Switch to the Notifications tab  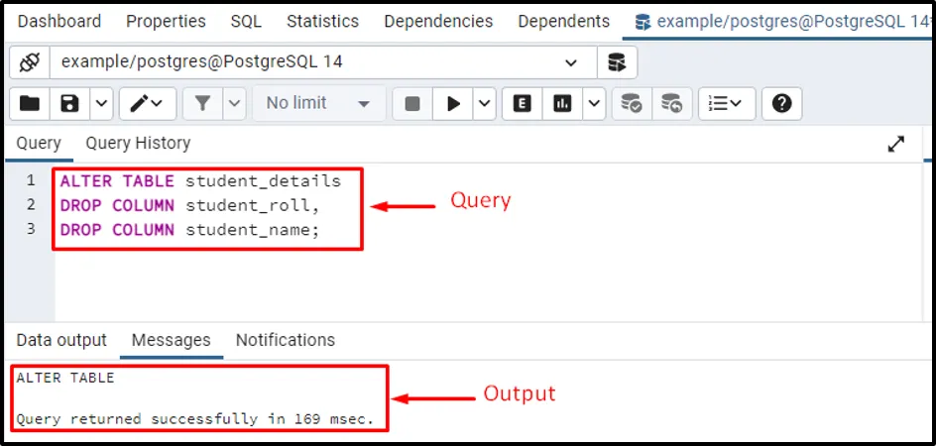pos(285,340)
